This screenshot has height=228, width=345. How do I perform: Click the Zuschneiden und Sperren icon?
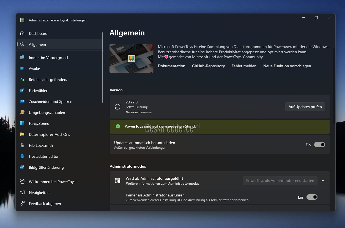coord(22,102)
